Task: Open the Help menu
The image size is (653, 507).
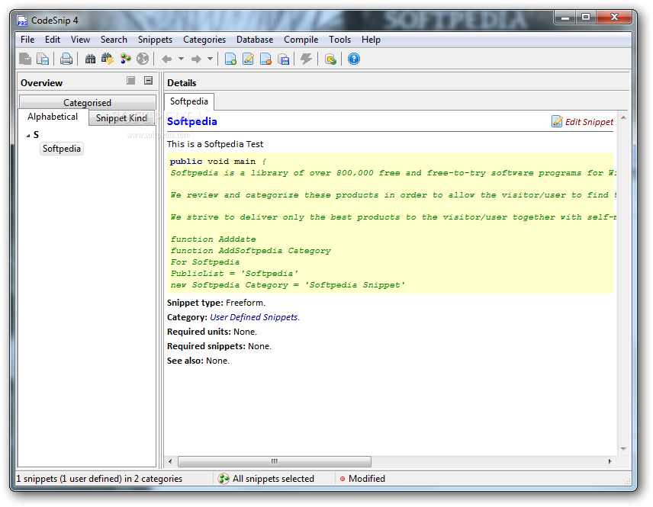Action: pos(371,40)
